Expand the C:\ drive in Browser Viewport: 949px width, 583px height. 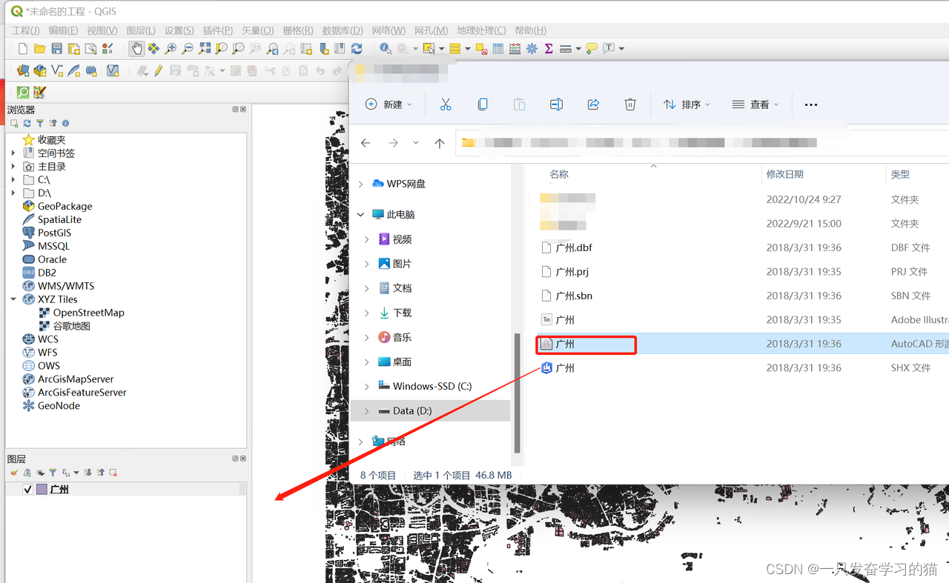[13, 180]
